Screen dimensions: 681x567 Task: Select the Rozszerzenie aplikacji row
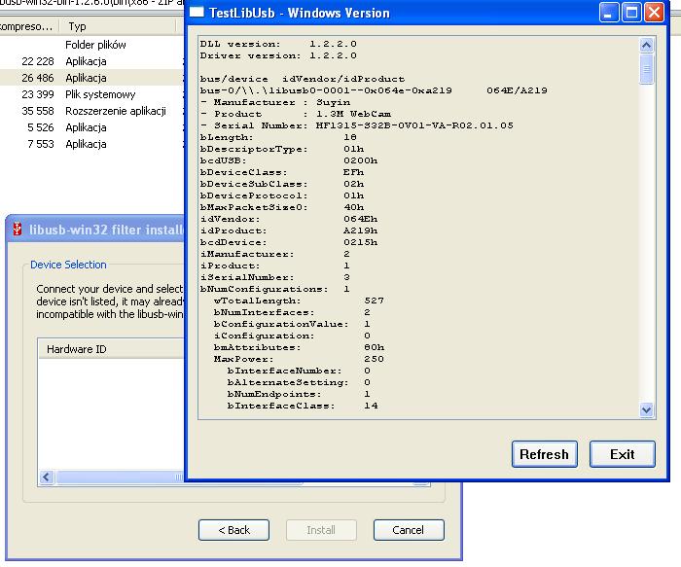tap(91, 111)
